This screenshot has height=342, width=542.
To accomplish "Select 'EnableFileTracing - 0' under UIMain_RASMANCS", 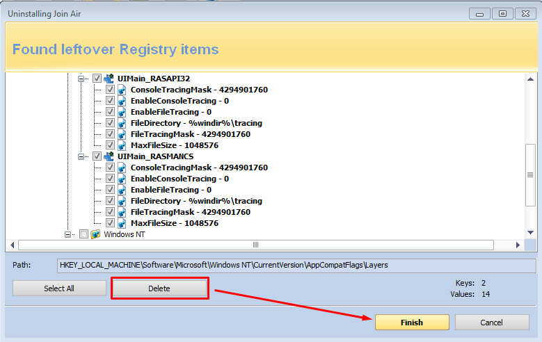I will 170,190.
